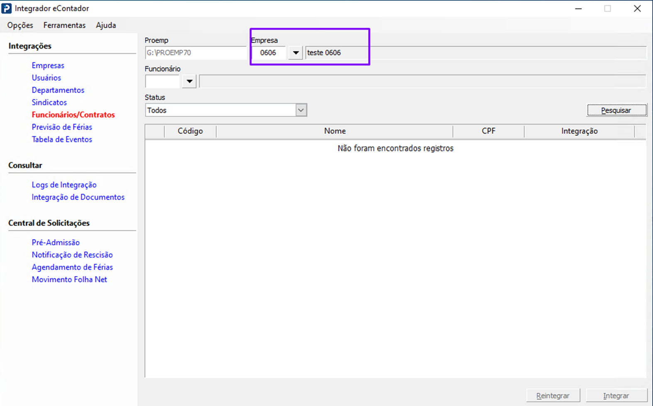Open Agendamento de Férias

pos(72,267)
